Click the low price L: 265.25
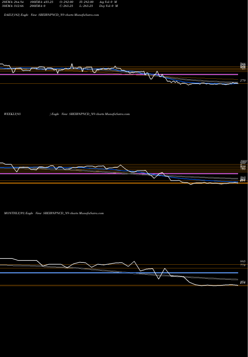This screenshot has width=248, height=357. [x=86, y=6]
